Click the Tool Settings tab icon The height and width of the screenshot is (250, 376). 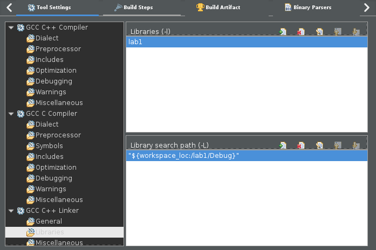[x=31, y=8]
